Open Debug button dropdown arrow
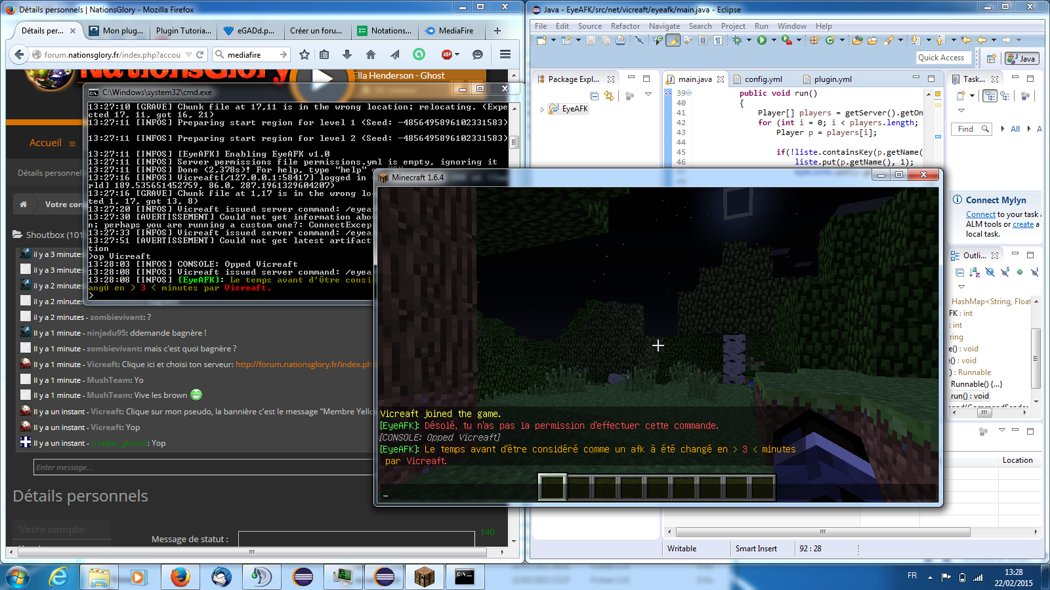Screen dimensions: 1050x590 point(749,40)
